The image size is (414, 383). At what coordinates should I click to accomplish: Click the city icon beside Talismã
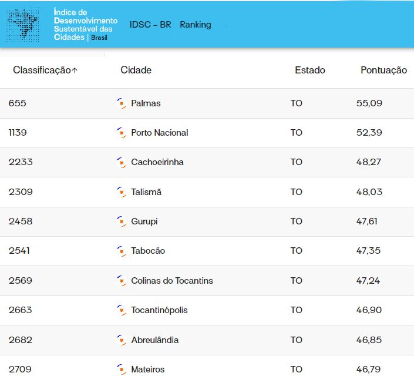[x=122, y=192]
